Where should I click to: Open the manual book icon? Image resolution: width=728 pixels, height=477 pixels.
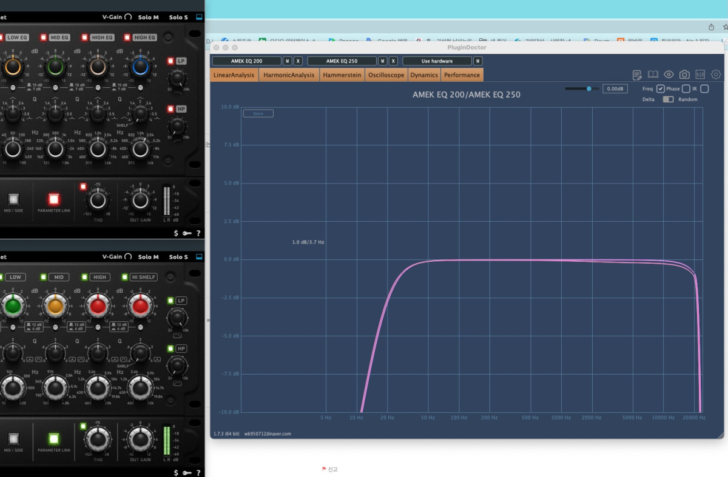[x=653, y=75]
